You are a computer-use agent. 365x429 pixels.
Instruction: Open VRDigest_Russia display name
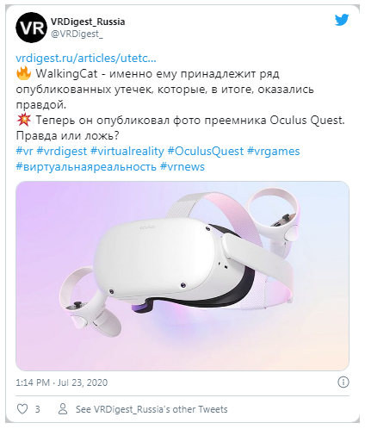pos(88,22)
